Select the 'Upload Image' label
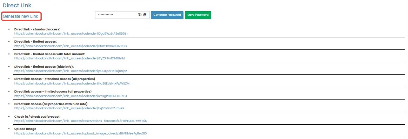 click(25, 129)
